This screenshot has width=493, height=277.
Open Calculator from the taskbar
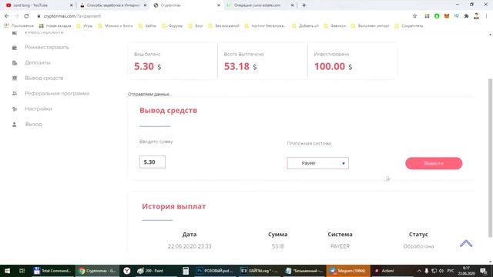point(186,271)
